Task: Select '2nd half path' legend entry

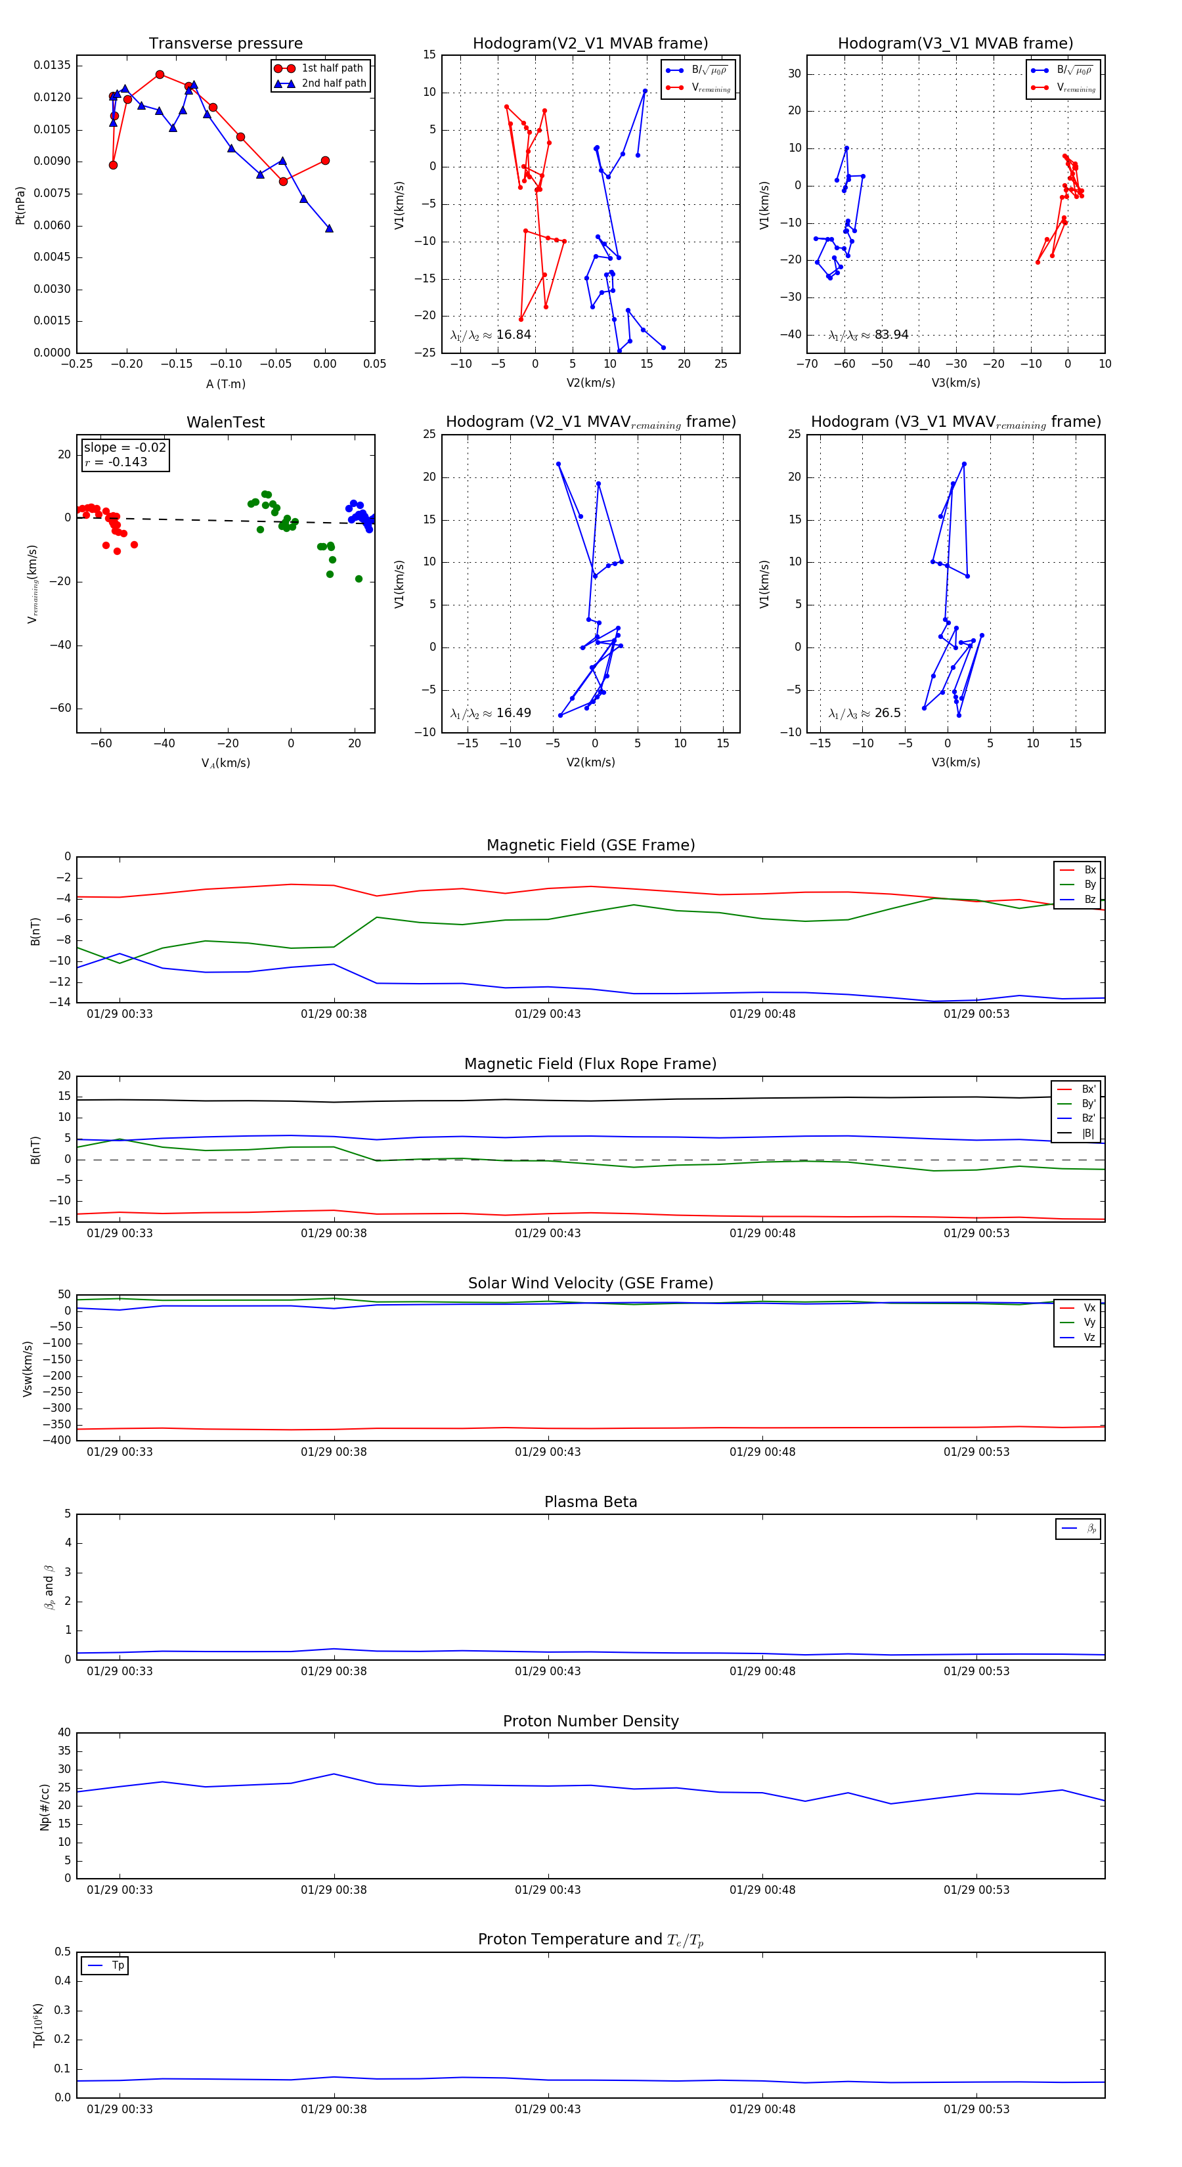Action: coord(321,83)
